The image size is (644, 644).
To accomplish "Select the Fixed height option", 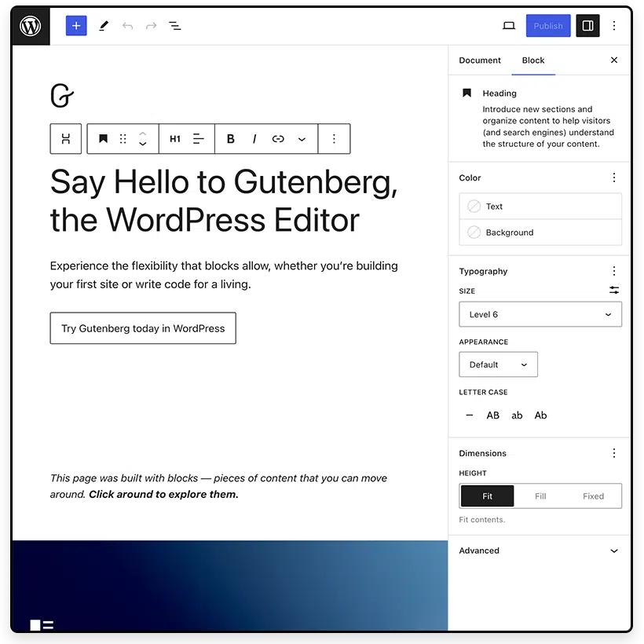I will (593, 496).
